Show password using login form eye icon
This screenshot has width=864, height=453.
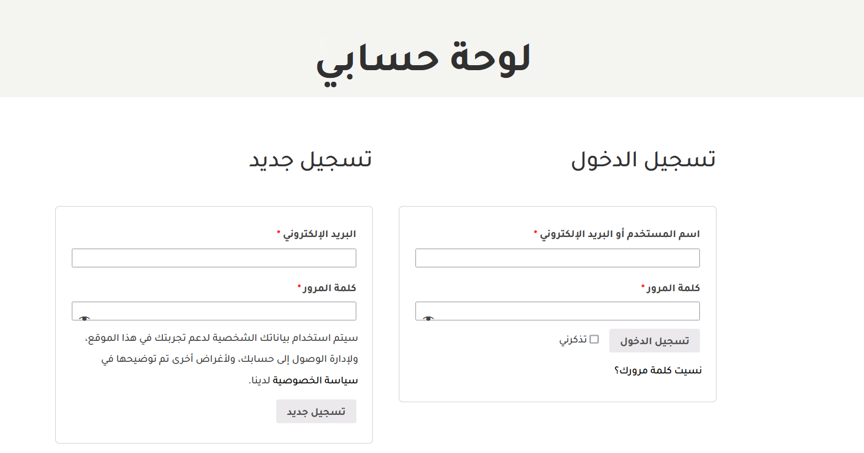[428, 318]
